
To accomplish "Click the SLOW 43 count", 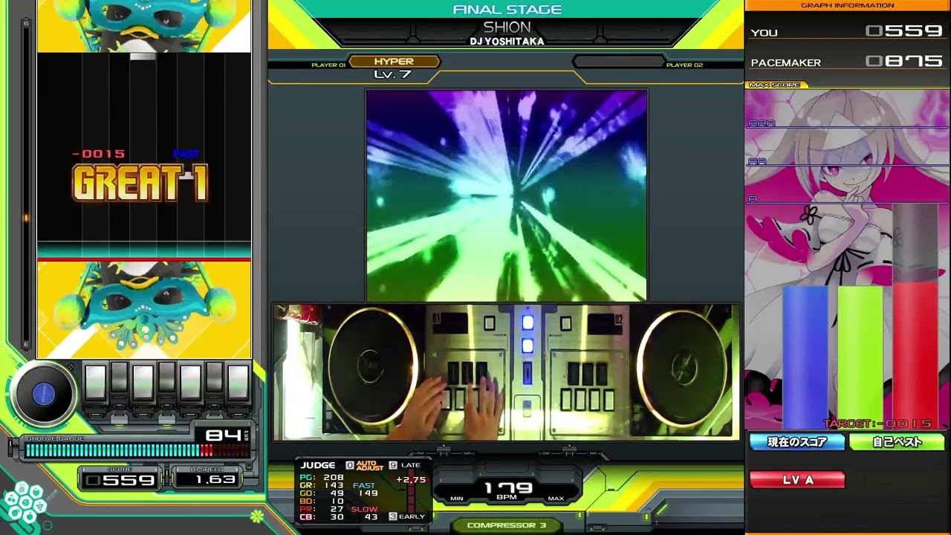I will [x=365, y=513].
